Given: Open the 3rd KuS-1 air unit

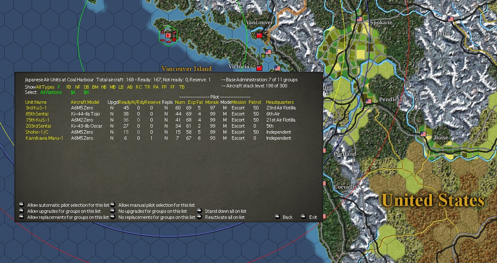Looking at the screenshot, I should (x=36, y=108).
